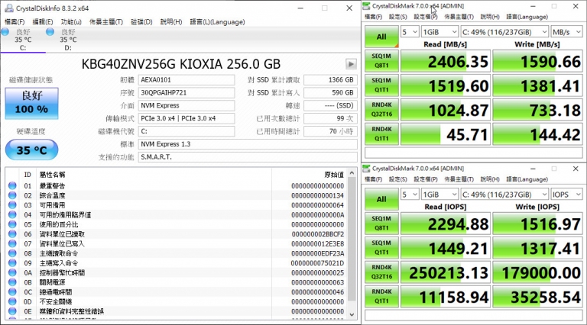Click status dot of attribute 04
This screenshot has width=587, height=325.
click(x=12, y=215)
